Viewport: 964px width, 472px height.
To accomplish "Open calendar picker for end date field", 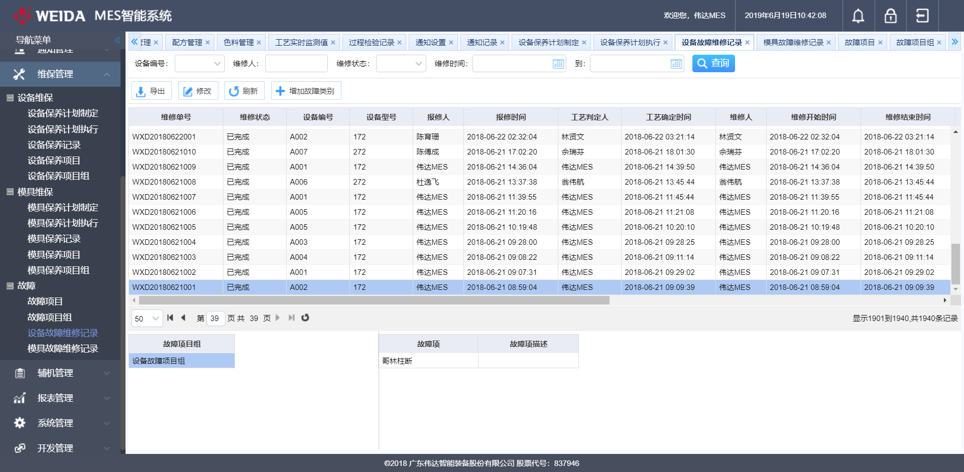I will tap(676, 64).
